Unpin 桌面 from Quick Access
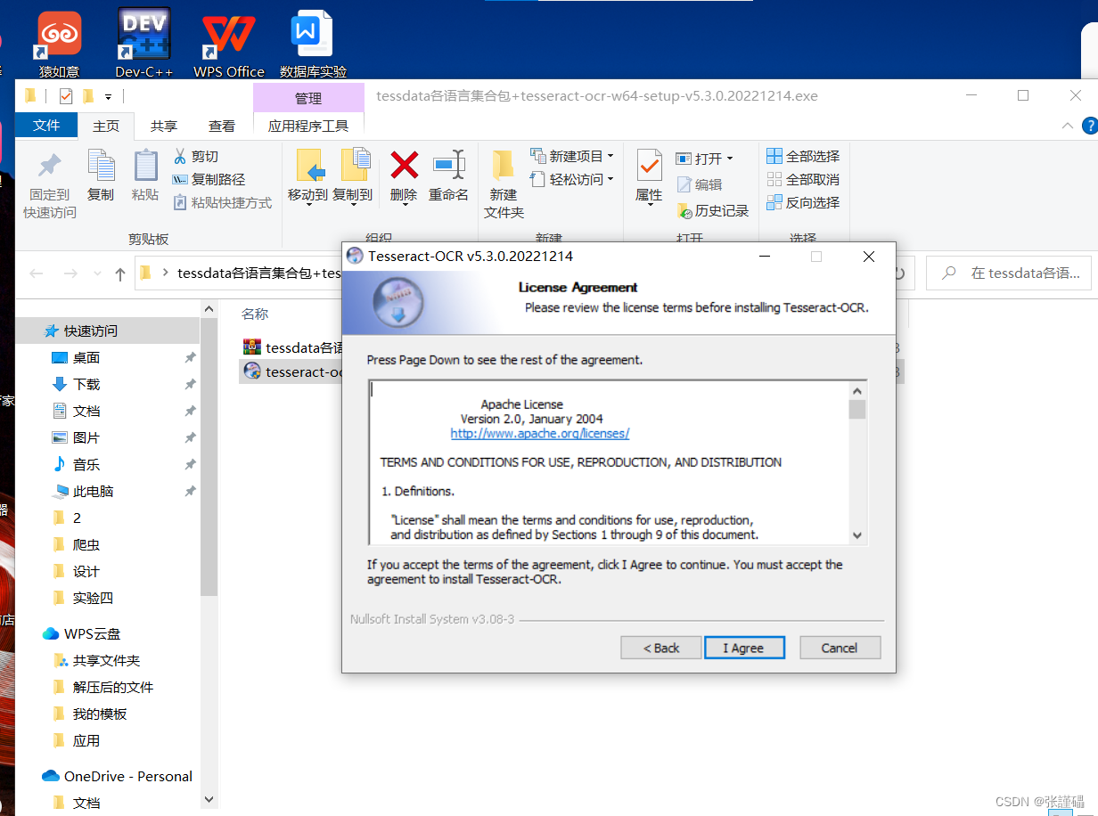This screenshot has height=816, width=1098. (189, 357)
